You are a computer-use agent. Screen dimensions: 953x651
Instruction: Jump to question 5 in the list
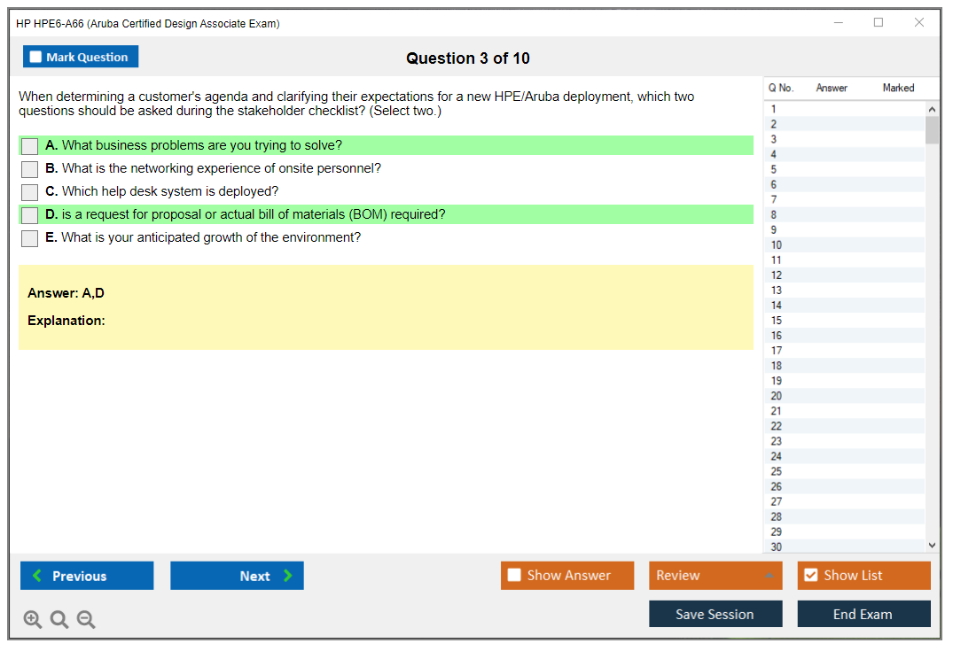[774, 169]
